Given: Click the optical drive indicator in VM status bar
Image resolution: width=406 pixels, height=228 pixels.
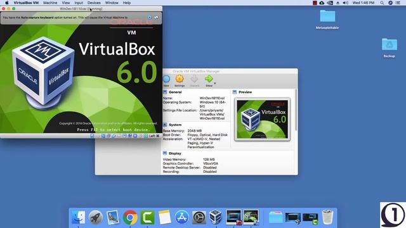Looking at the screenshot, I should tap(98, 136).
